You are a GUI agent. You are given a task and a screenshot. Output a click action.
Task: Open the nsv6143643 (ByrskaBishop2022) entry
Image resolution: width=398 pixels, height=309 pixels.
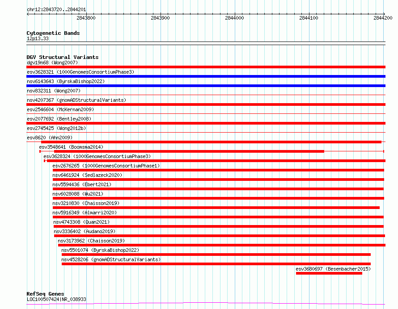point(66,81)
